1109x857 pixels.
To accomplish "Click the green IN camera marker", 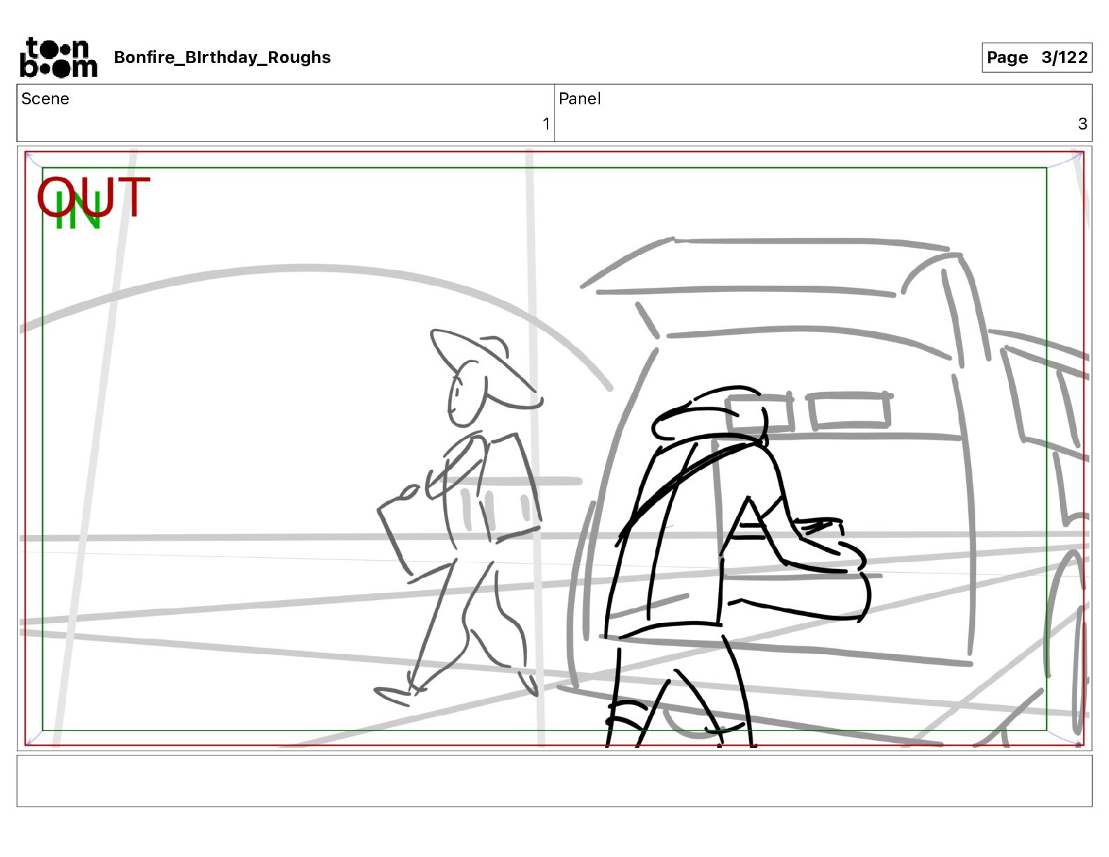I will point(78,211).
